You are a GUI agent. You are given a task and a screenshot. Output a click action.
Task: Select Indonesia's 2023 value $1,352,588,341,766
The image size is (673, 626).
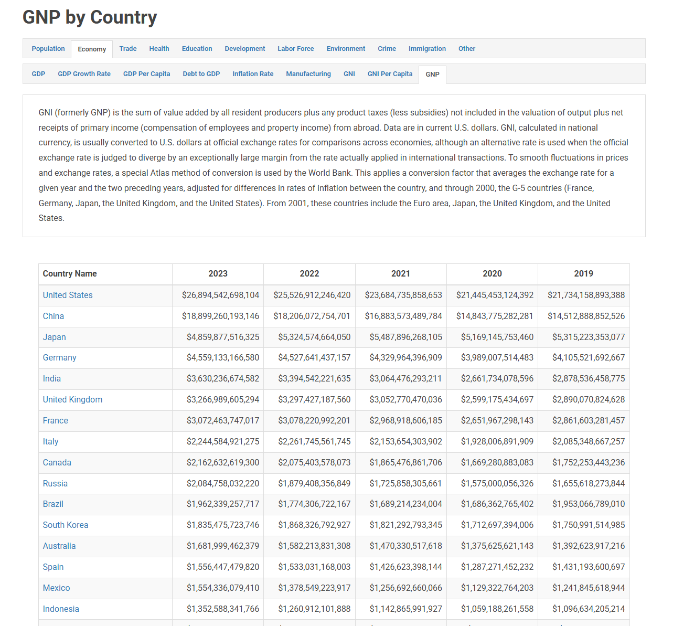(223, 609)
